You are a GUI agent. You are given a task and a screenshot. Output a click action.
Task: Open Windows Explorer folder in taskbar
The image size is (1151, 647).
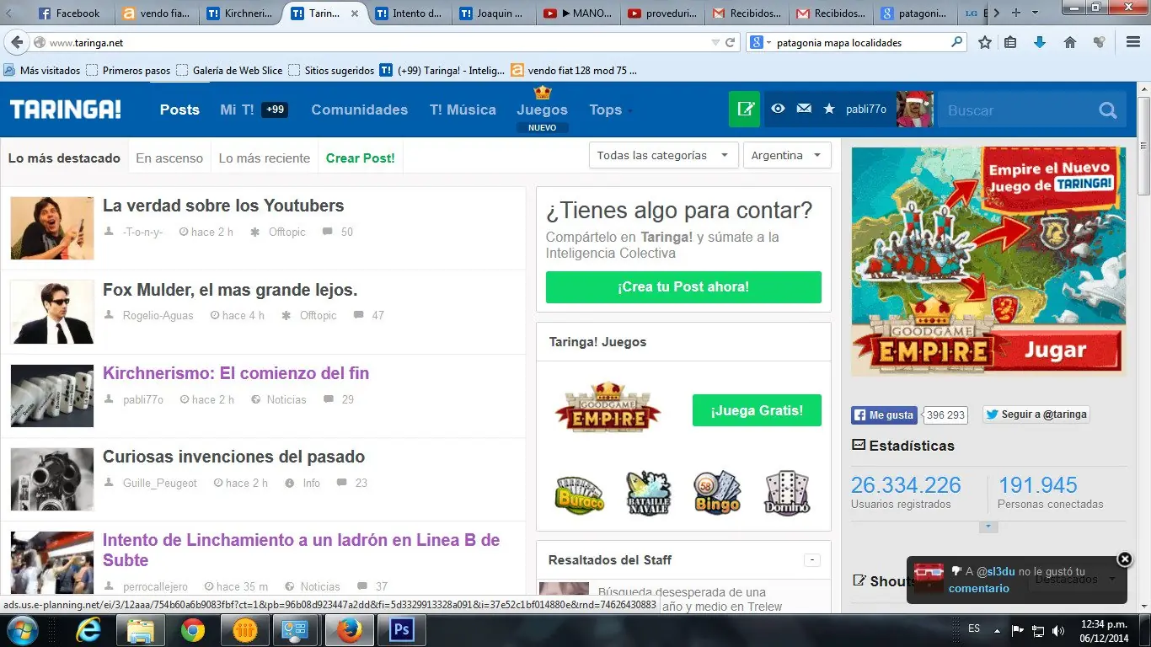[141, 630]
